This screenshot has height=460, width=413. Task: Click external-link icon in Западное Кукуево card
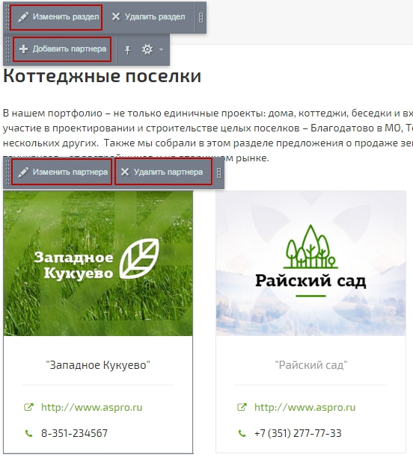[28, 407]
